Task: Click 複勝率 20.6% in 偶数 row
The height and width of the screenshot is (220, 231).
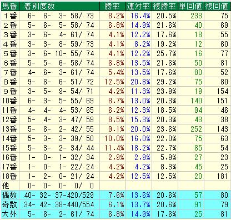Action: 167,195
